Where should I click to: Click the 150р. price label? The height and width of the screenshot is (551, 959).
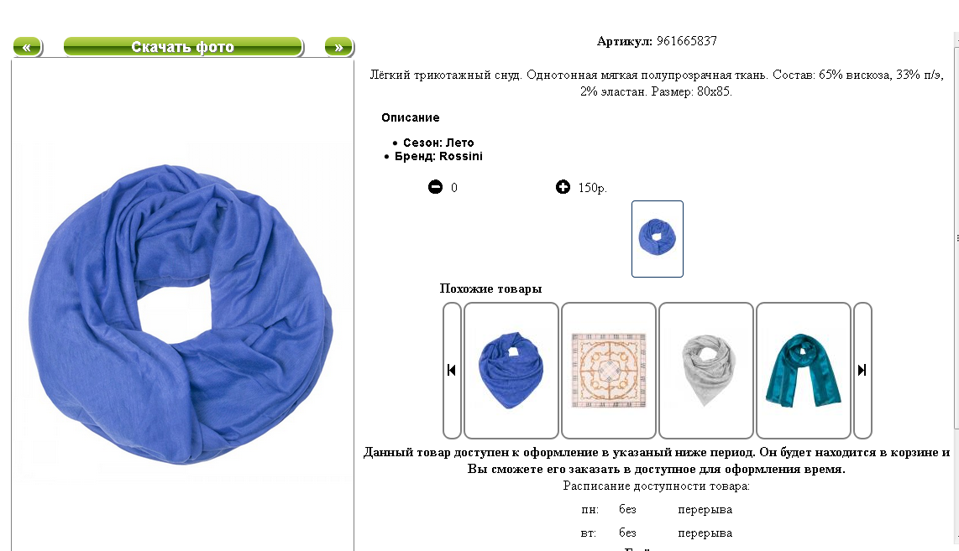coord(593,188)
